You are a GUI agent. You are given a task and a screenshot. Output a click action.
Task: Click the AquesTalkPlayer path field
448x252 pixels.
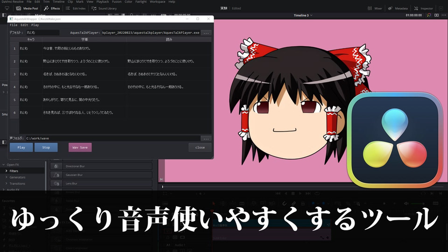click(151, 33)
